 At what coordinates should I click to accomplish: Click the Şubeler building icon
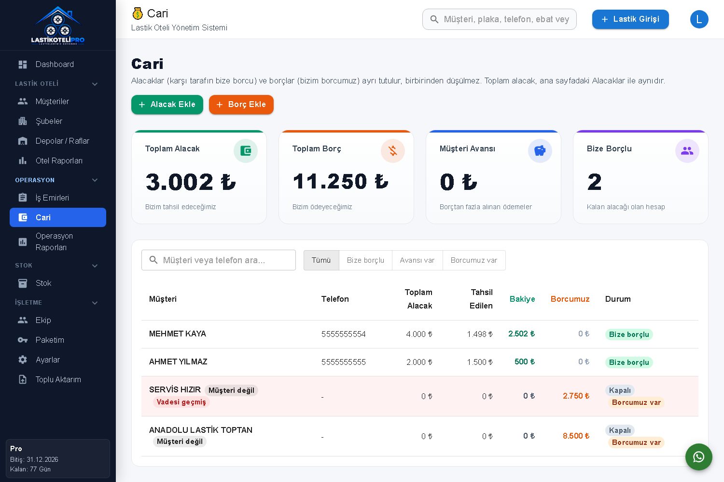(23, 121)
